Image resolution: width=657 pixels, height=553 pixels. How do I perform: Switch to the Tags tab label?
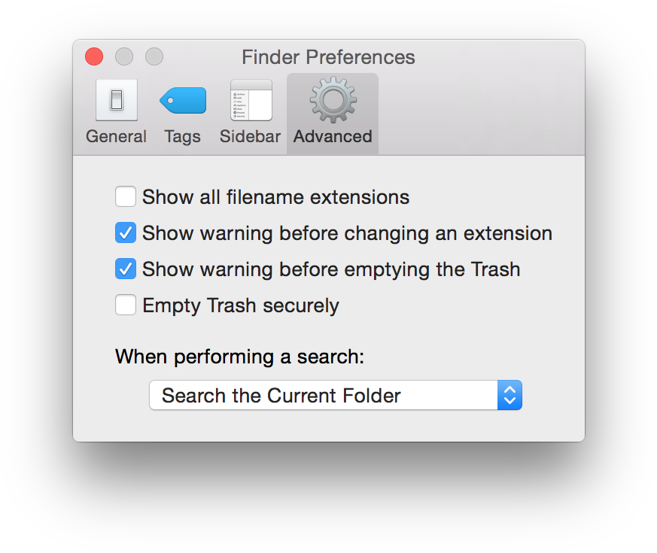[x=182, y=137]
